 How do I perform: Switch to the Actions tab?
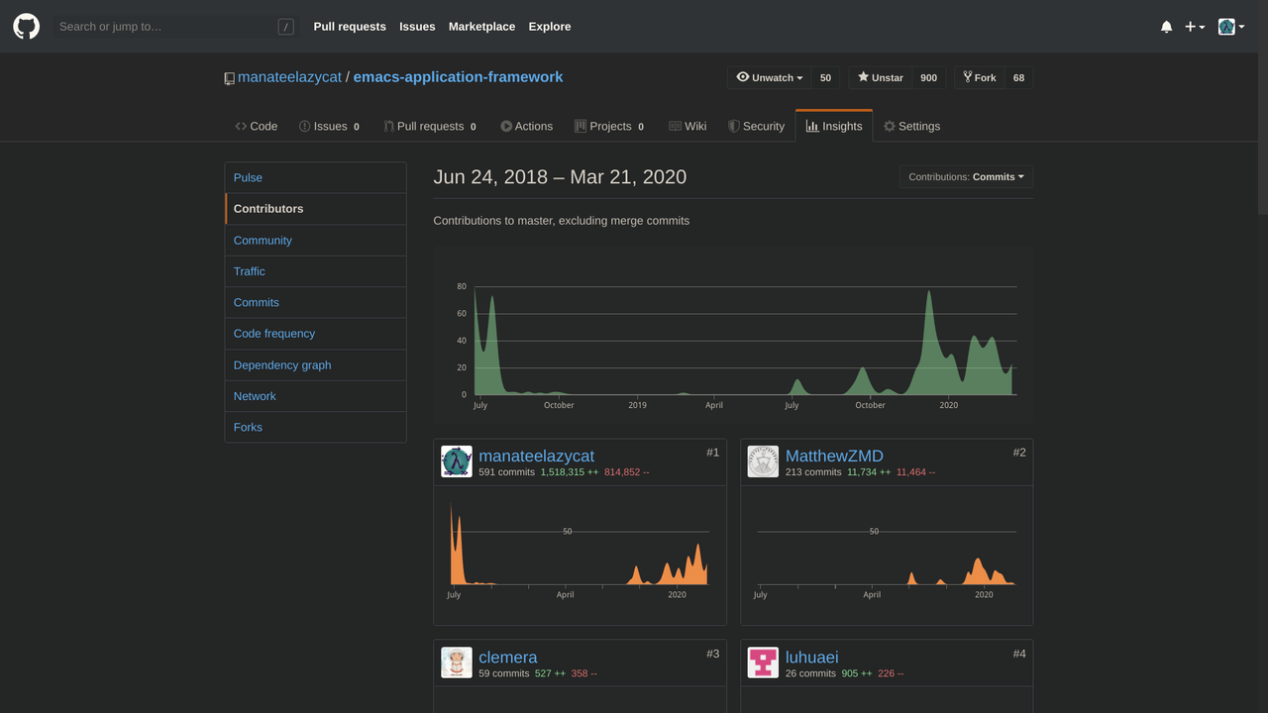coord(527,126)
